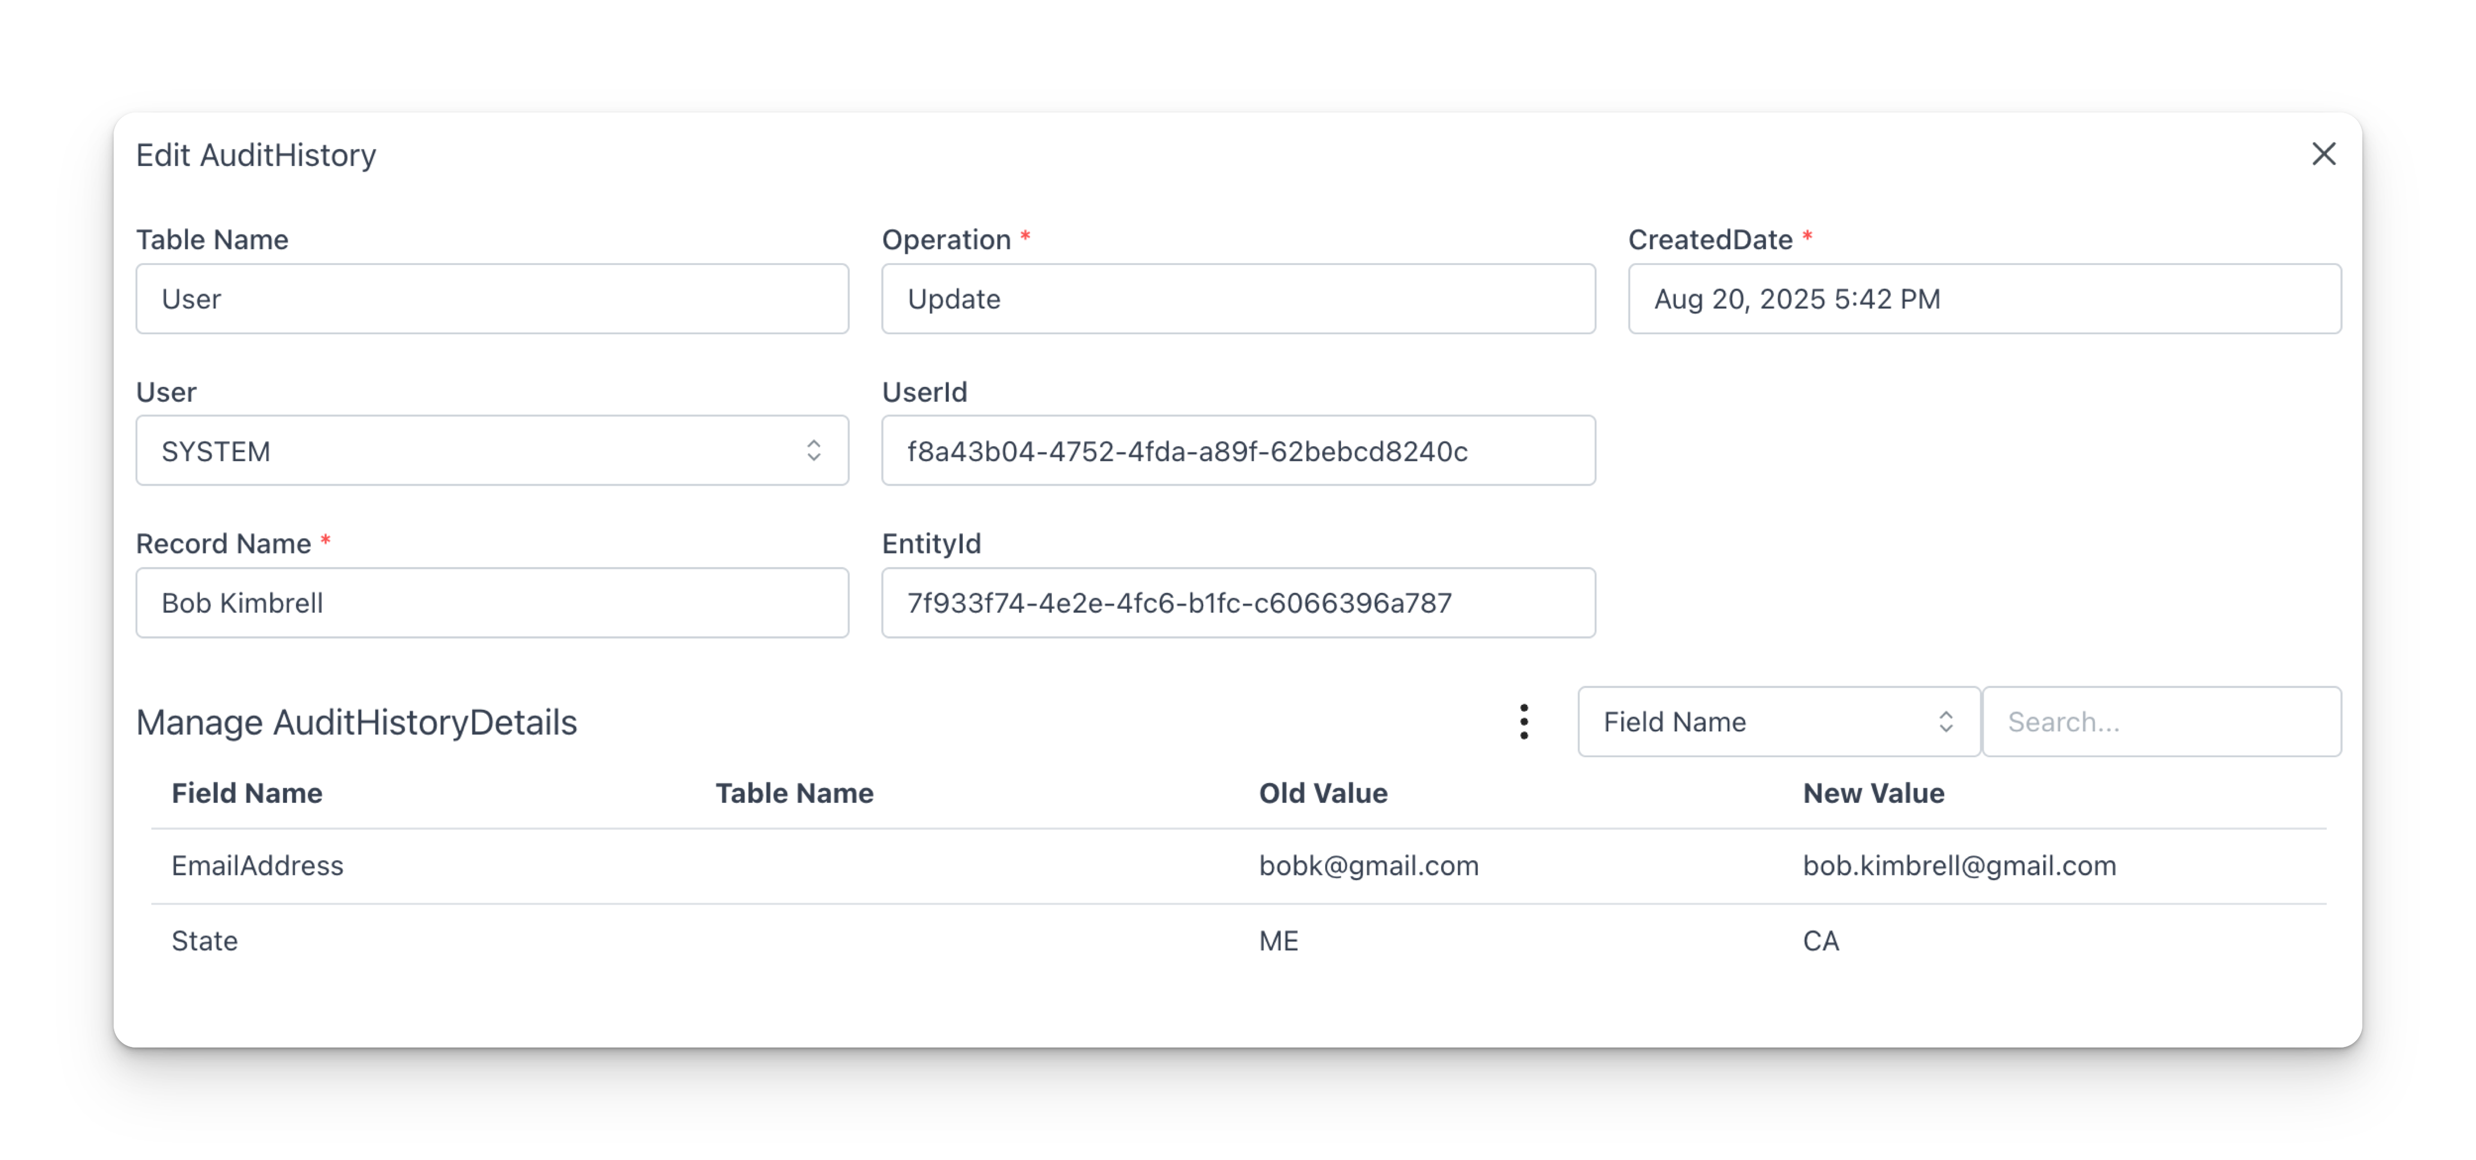Click into the Operation field showing Update

coord(1238,299)
